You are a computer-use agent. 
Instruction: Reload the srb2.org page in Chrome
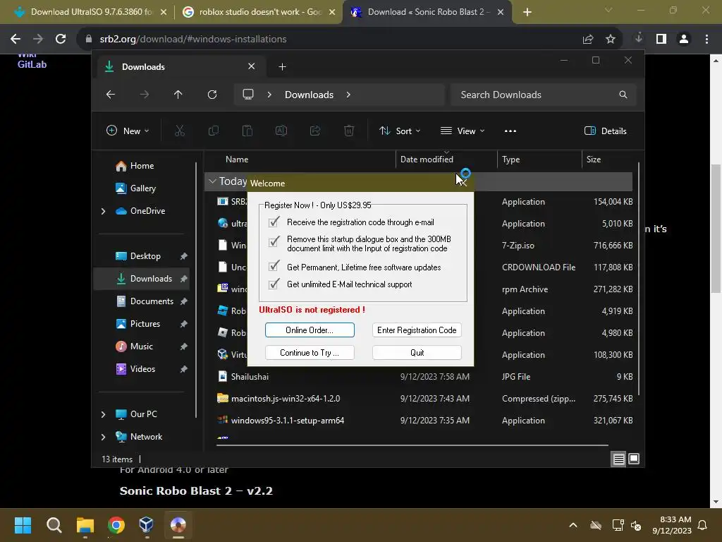click(61, 40)
